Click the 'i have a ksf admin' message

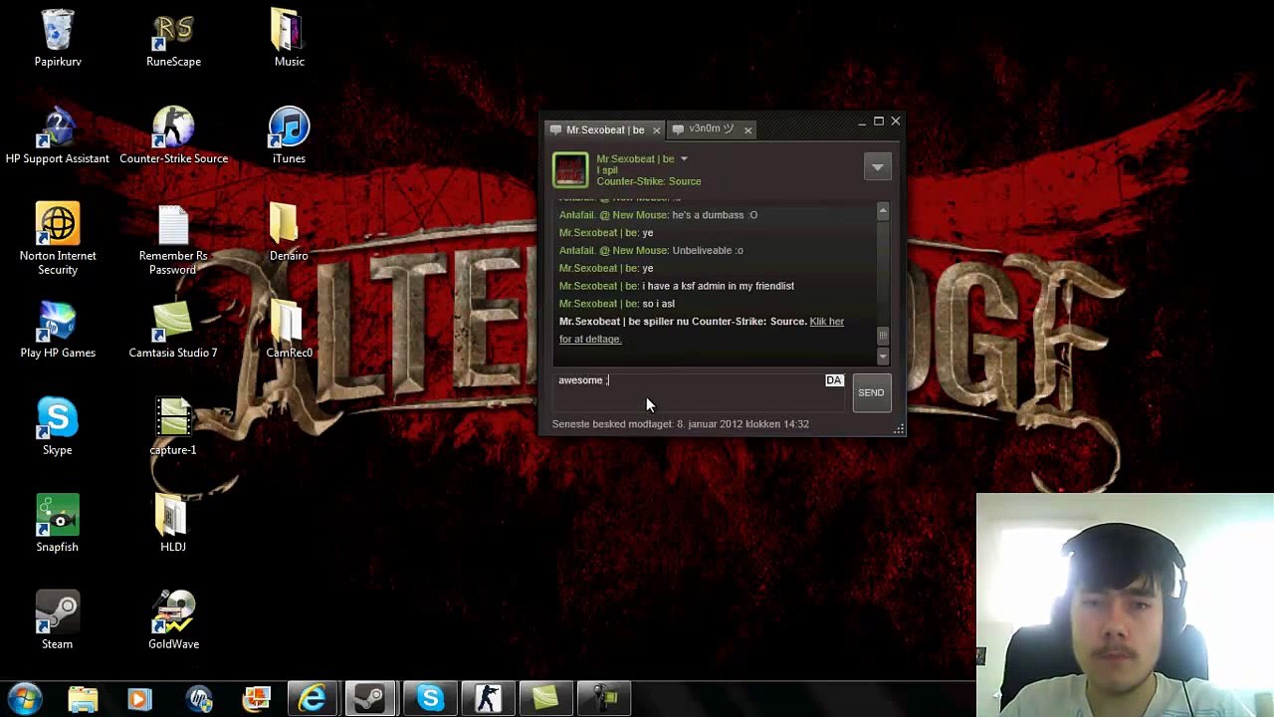[719, 286]
